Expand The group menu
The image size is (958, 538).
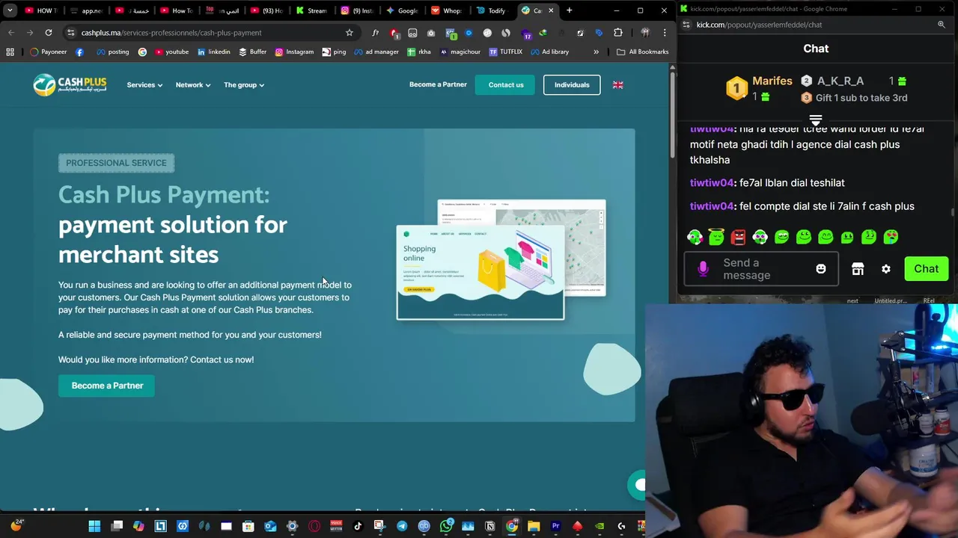coord(244,85)
